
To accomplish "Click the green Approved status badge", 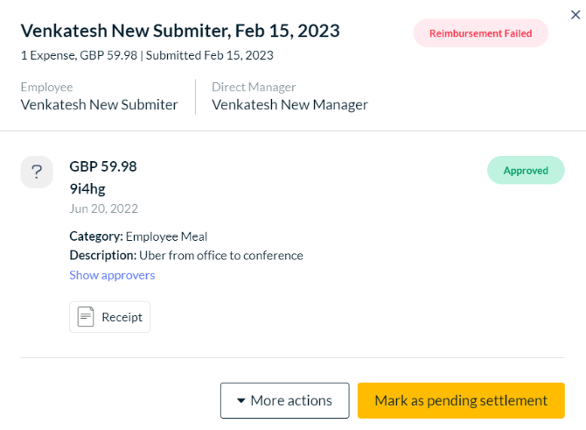I will click(x=526, y=171).
